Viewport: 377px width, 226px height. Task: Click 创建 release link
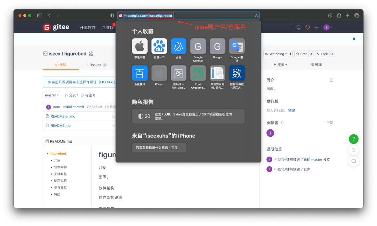coord(291,110)
